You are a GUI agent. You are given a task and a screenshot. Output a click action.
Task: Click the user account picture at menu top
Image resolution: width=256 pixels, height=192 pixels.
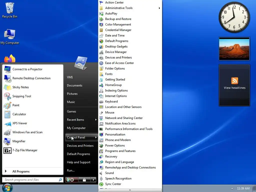click(81, 63)
